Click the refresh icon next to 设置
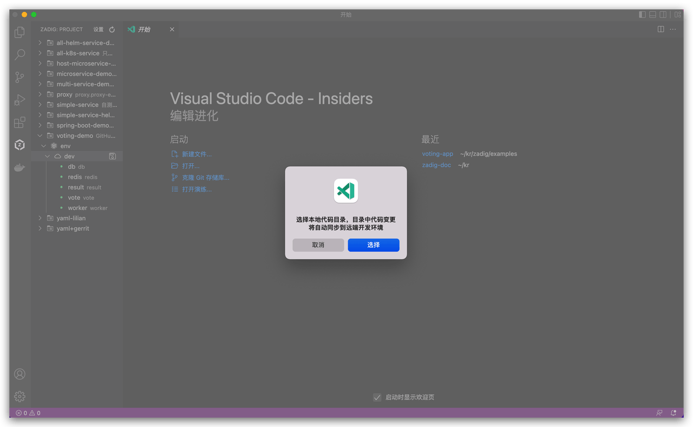This screenshot has height=427, width=693. (112, 29)
